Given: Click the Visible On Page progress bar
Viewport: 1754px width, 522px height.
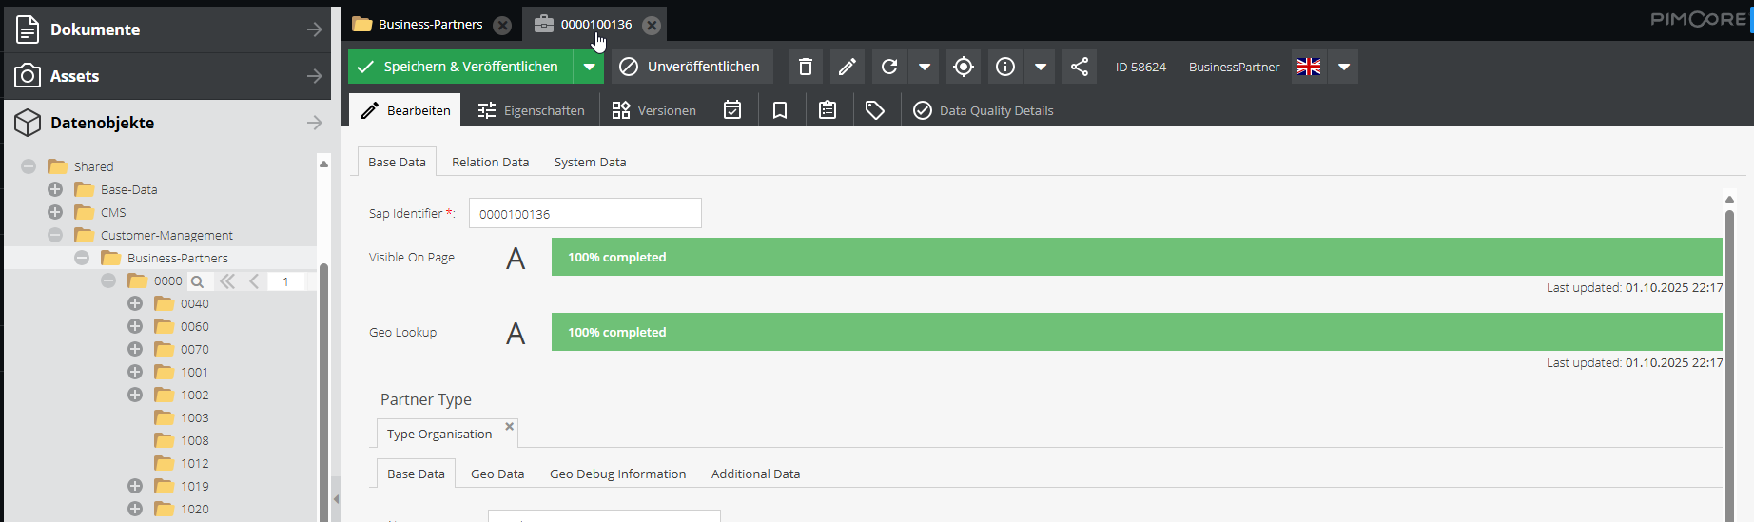Looking at the screenshot, I should (x=1136, y=257).
